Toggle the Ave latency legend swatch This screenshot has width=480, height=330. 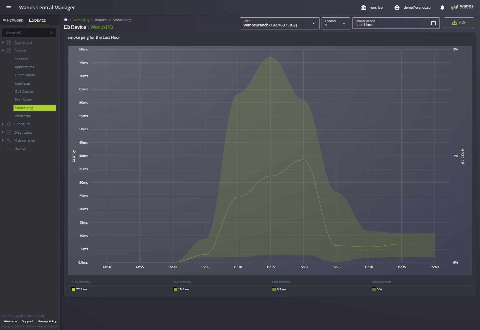pos(175,289)
